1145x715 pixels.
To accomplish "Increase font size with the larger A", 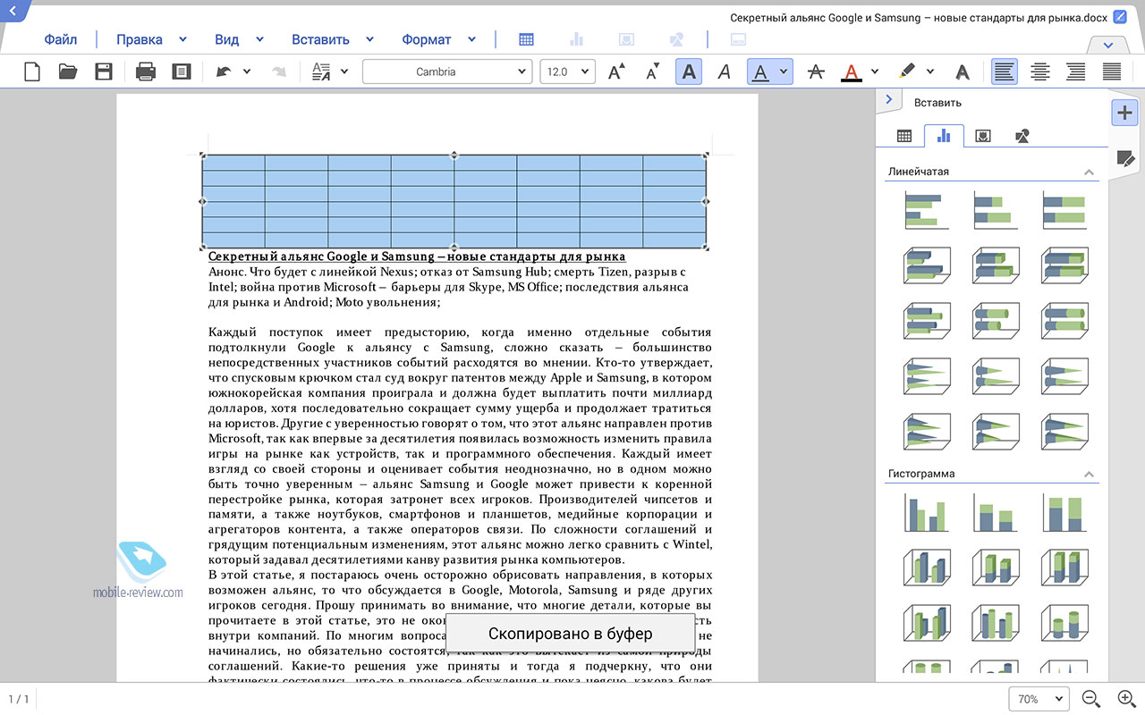I will coord(616,71).
